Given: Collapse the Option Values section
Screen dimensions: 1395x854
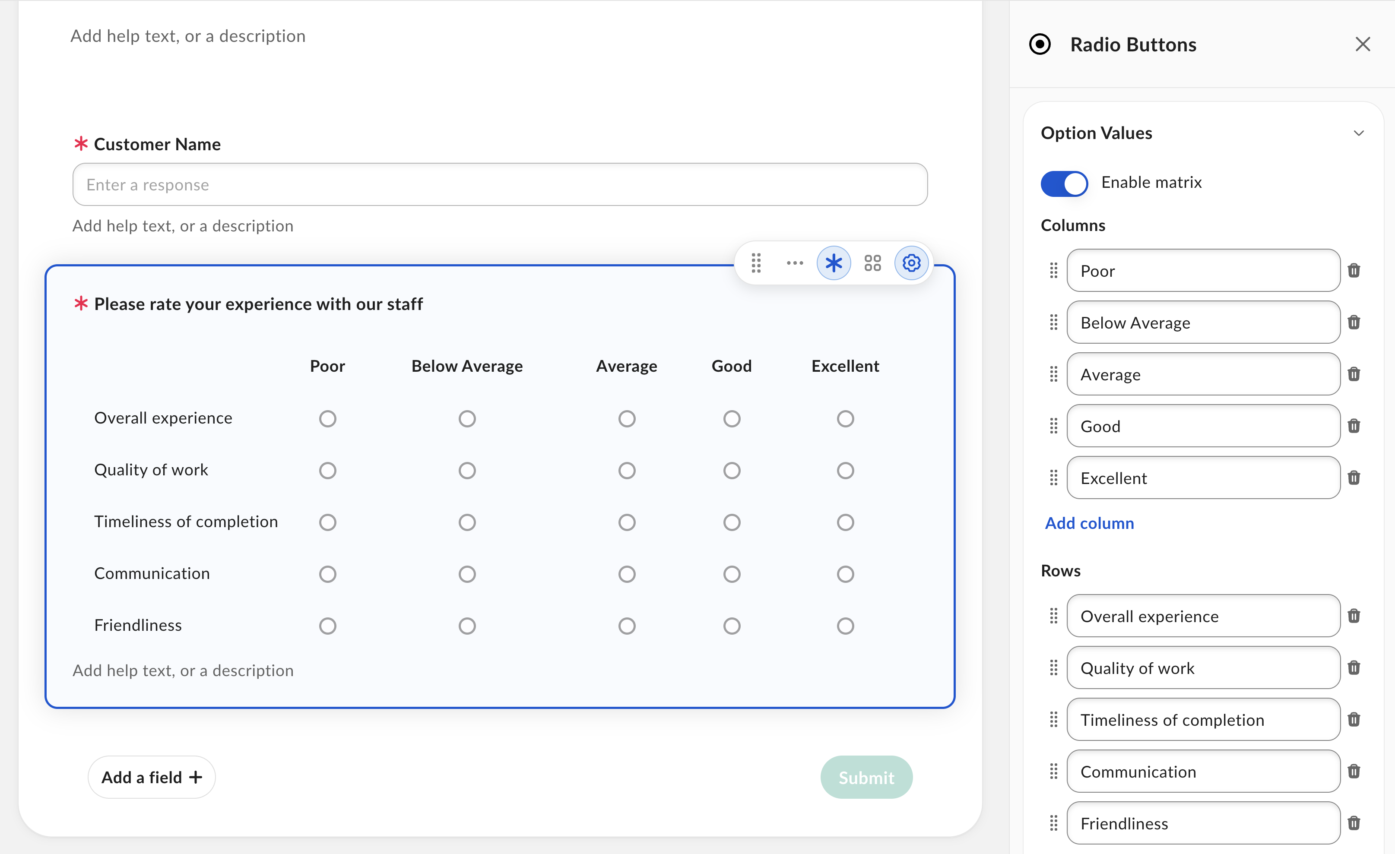Looking at the screenshot, I should coord(1359,133).
